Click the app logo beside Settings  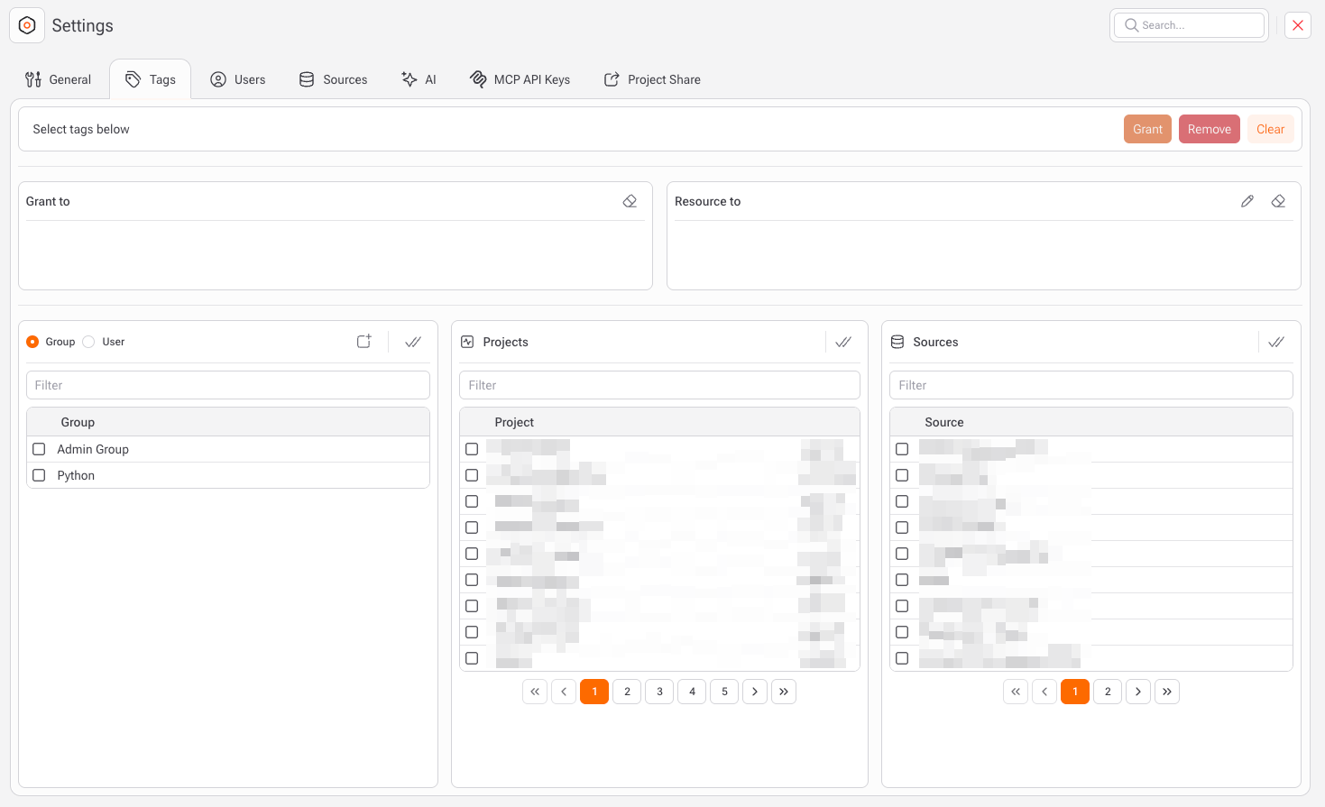pyautogui.click(x=27, y=25)
